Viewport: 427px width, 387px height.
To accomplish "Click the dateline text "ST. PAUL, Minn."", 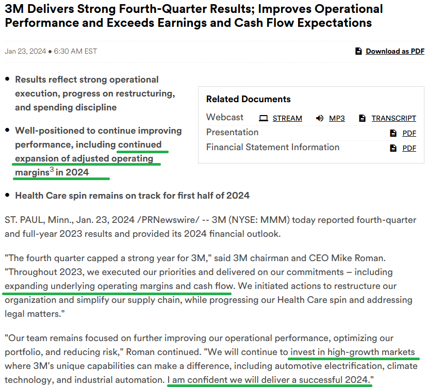I will click(x=39, y=220).
